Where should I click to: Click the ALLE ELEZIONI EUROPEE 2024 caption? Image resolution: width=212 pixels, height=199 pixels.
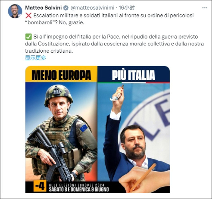pyautogui.click(x=77, y=185)
